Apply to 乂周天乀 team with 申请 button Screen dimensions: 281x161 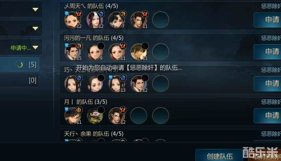267,20
